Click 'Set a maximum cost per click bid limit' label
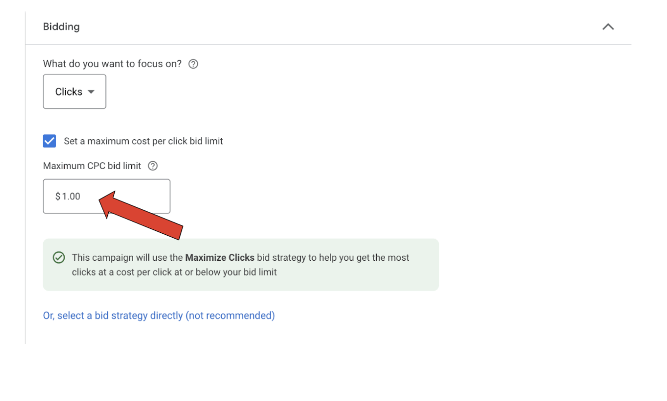The height and width of the screenshot is (401, 667). [143, 141]
